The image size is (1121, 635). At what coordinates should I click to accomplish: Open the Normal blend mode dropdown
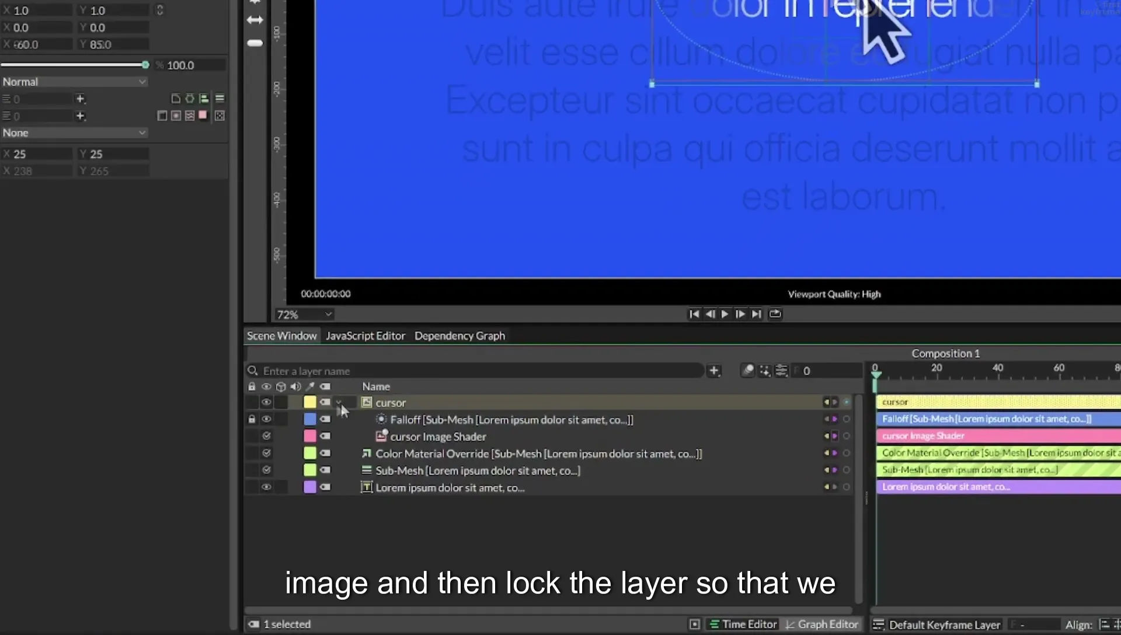tap(74, 82)
